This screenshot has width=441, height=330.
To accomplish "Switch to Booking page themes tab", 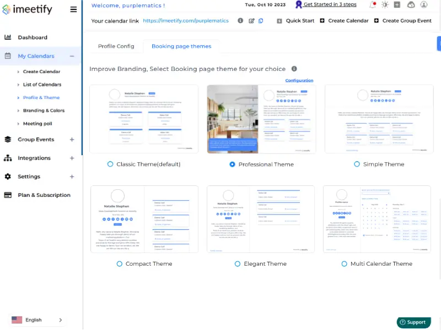I will 181,46.
